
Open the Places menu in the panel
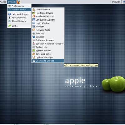pyautogui.click(x=3, y=2)
